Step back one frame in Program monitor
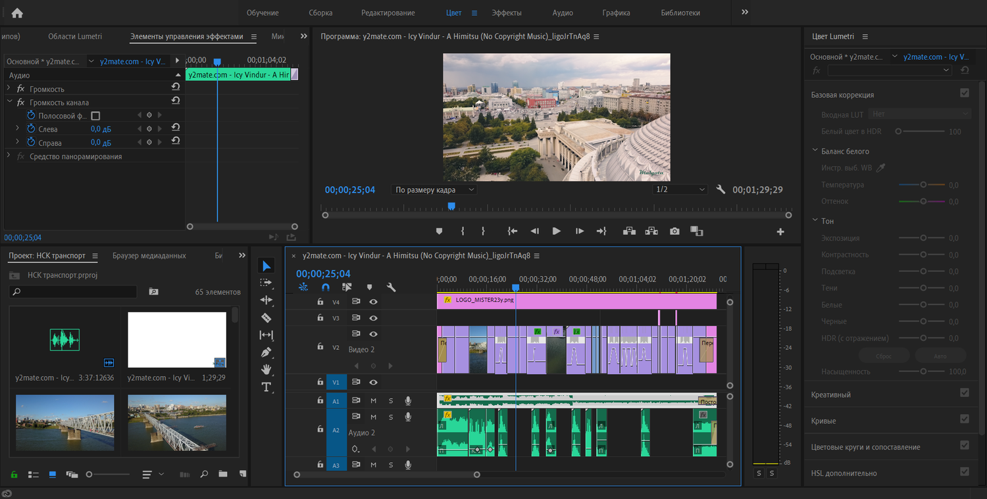 [x=535, y=231]
